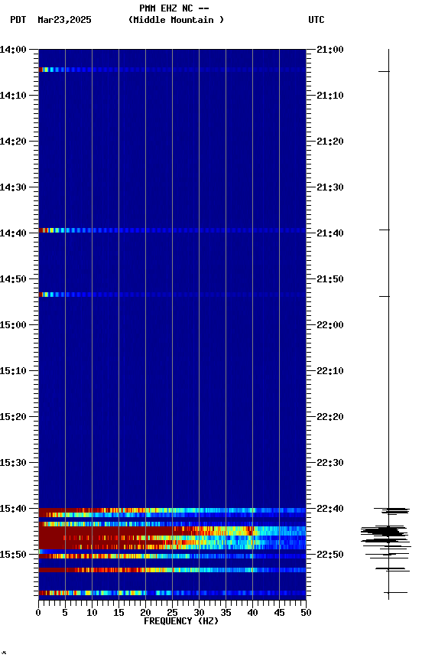Click the '14:10' PDT time label
This screenshot has width=422, height=661.
13,96
